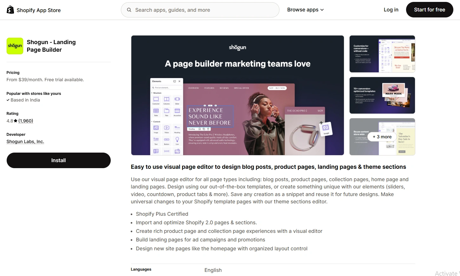
Task: Open the Customize for conversions thumbnail
Action: (x=382, y=54)
